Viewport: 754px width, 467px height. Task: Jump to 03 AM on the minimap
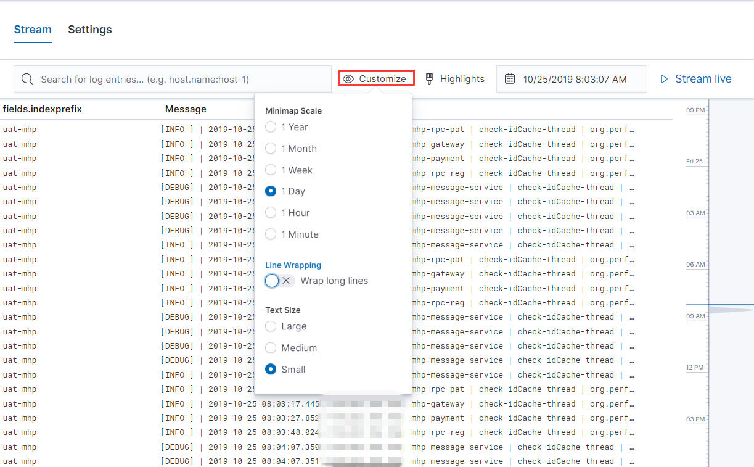click(695, 213)
